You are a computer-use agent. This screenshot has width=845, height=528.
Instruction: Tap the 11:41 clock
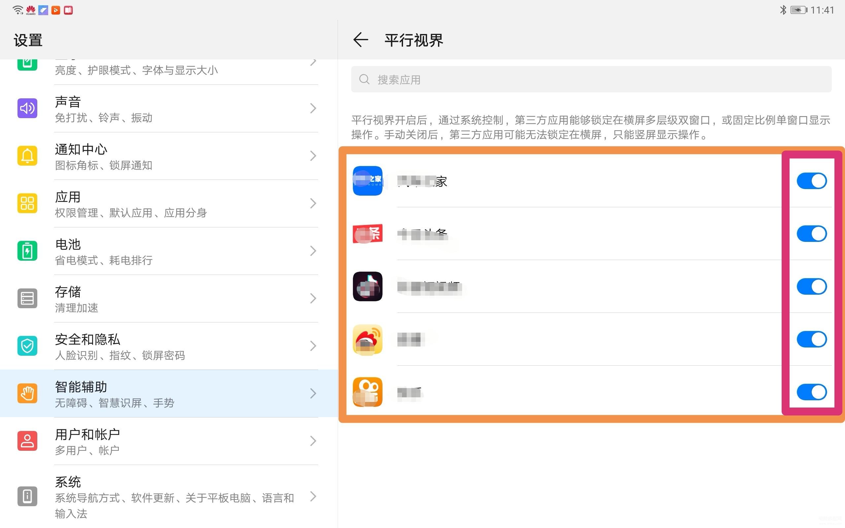pyautogui.click(x=822, y=10)
